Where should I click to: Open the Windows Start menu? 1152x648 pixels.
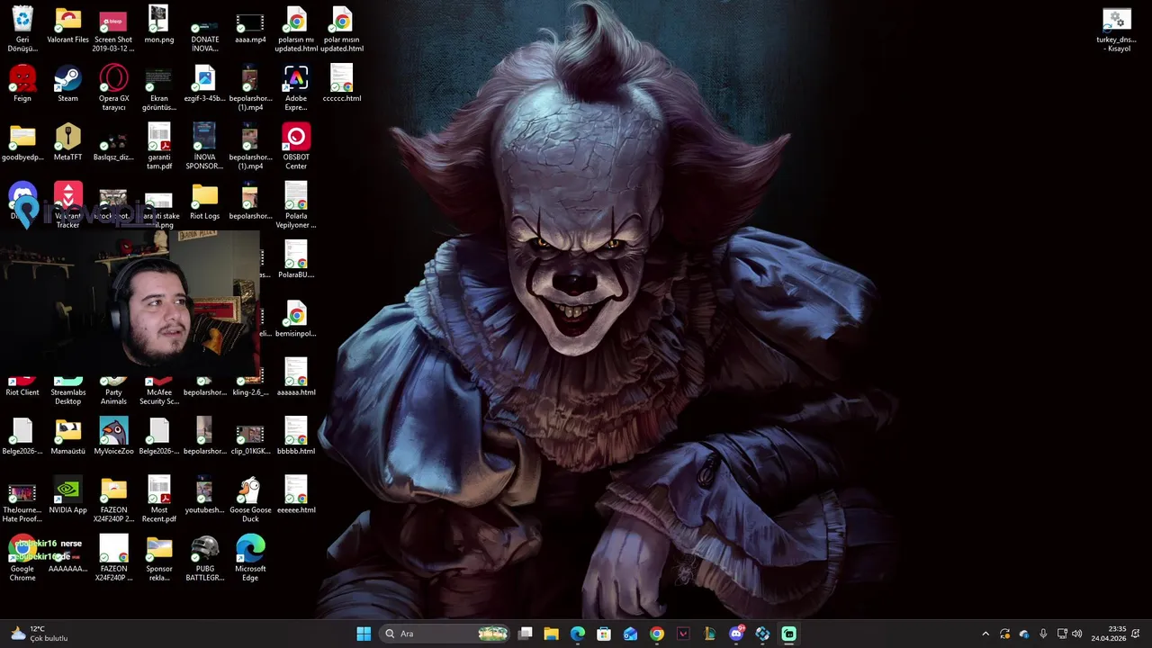(364, 634)
